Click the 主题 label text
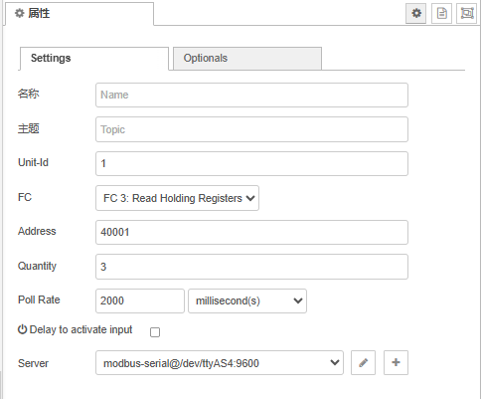 click(x=29, y=128)
